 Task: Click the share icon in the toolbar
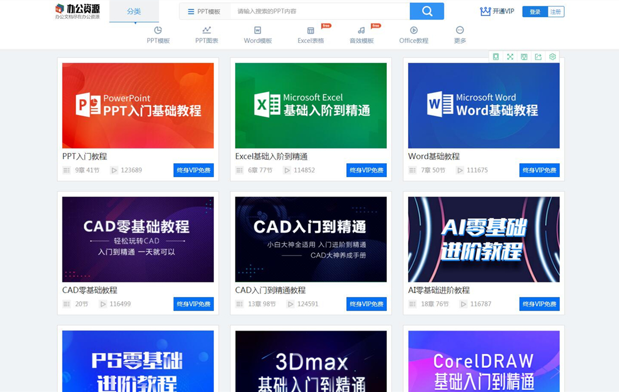(x=538, y=56)
